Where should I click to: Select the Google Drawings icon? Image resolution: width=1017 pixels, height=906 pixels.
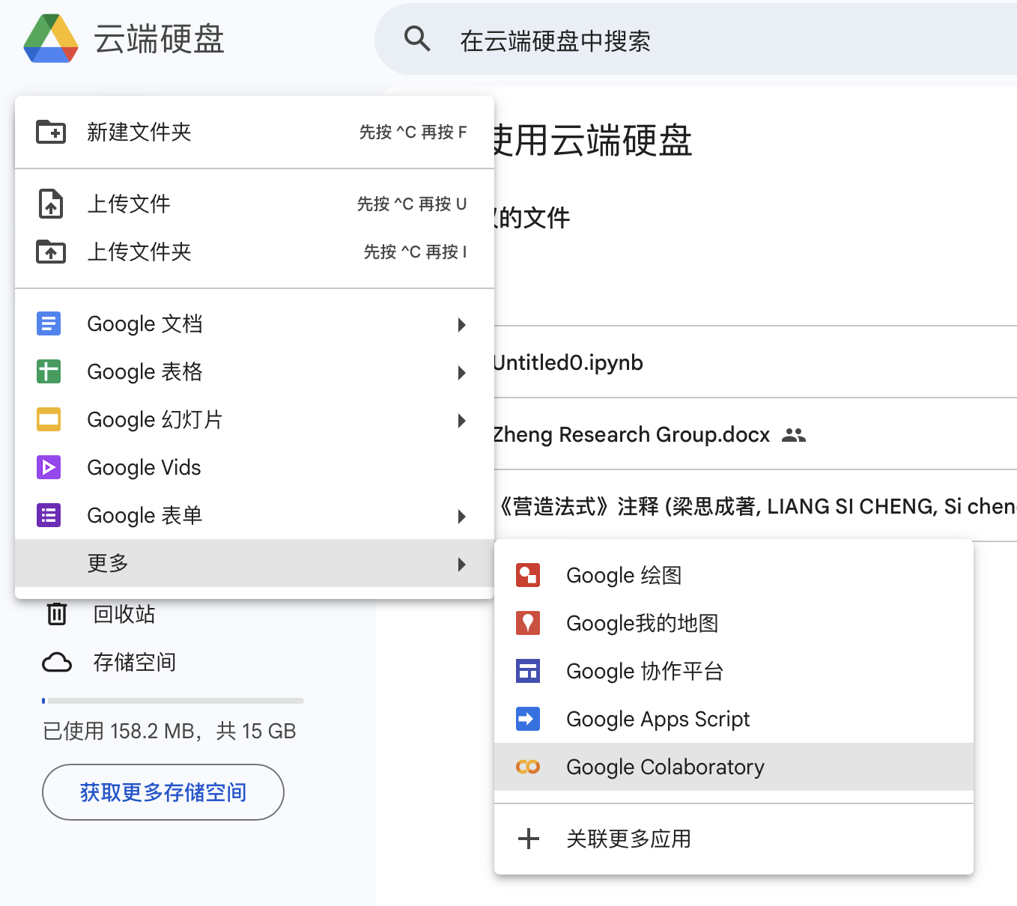[x=528, y=575]
